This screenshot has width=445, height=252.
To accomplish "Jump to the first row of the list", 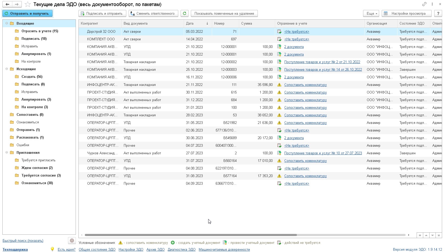I will [x=420, y=235].
